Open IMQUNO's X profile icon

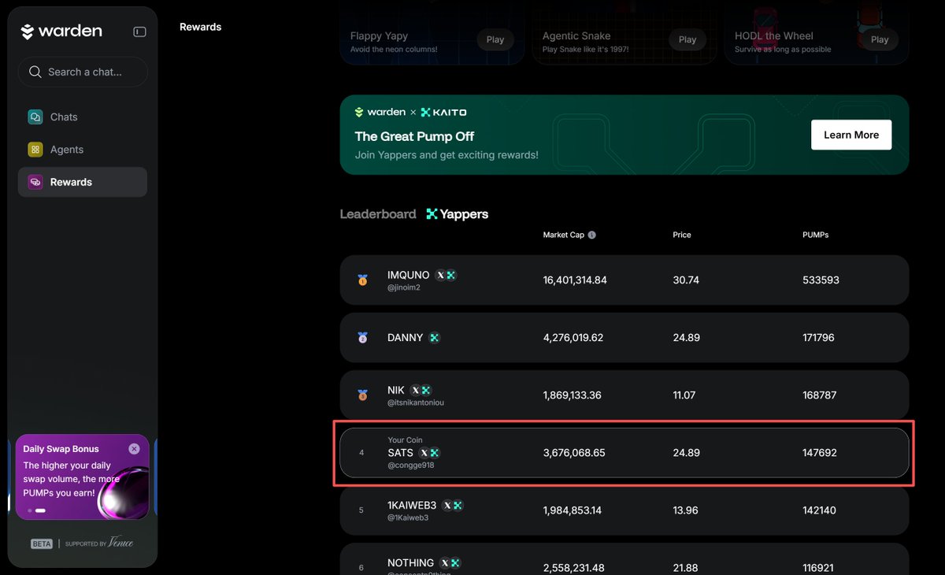(441, 275)
